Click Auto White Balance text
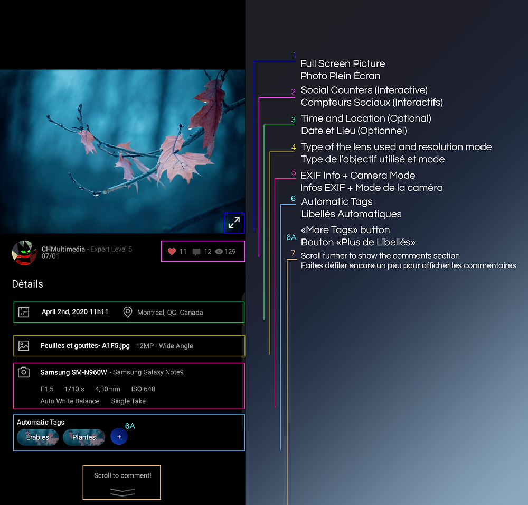The width and height of the screenshot is (528, 505). pos(70,401)
